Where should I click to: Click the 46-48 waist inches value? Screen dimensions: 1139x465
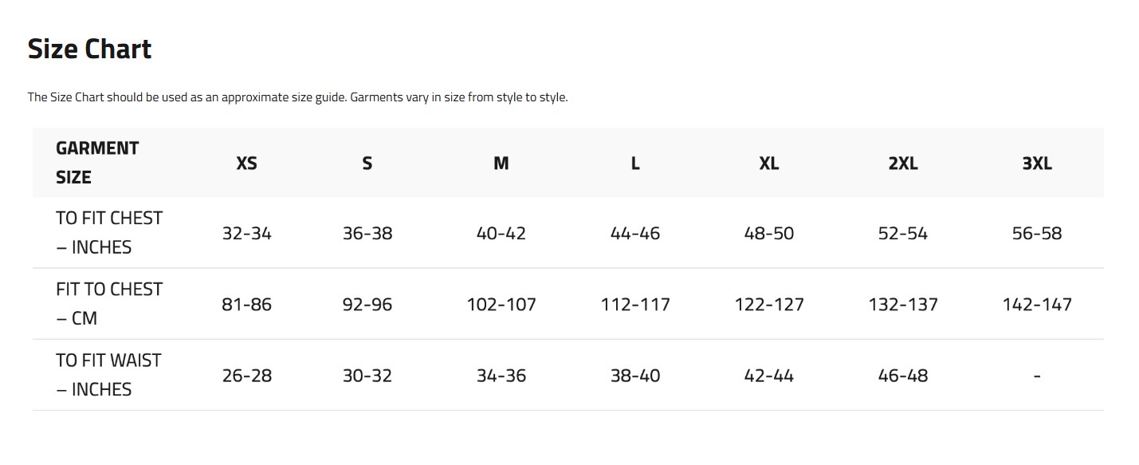(903, 376)
